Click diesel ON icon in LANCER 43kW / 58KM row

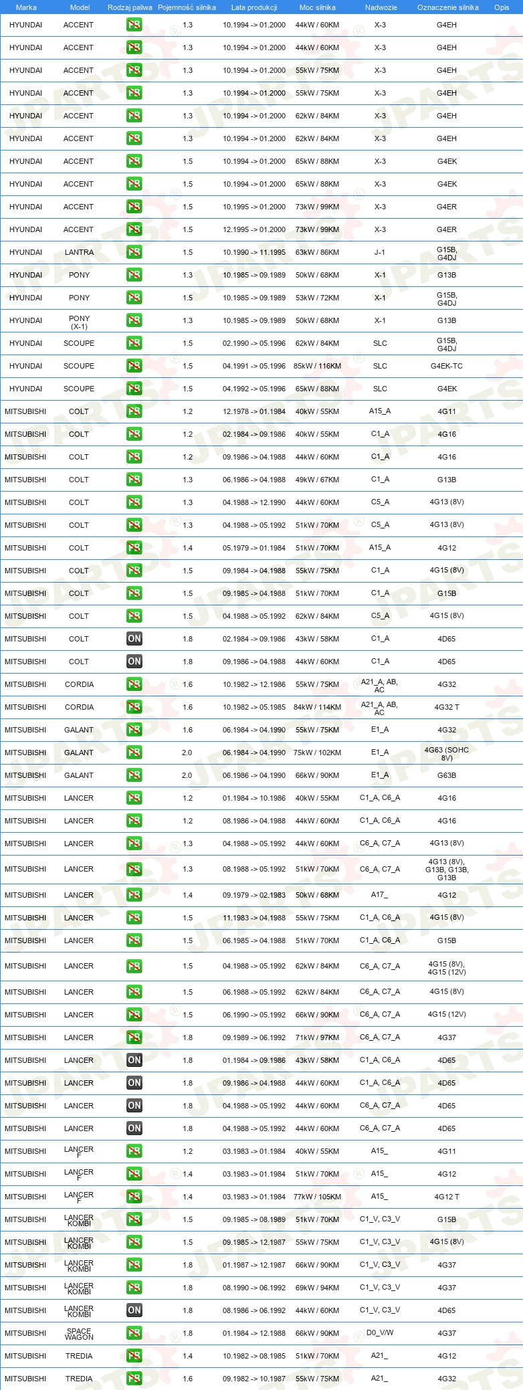[x=134, y=1060]
